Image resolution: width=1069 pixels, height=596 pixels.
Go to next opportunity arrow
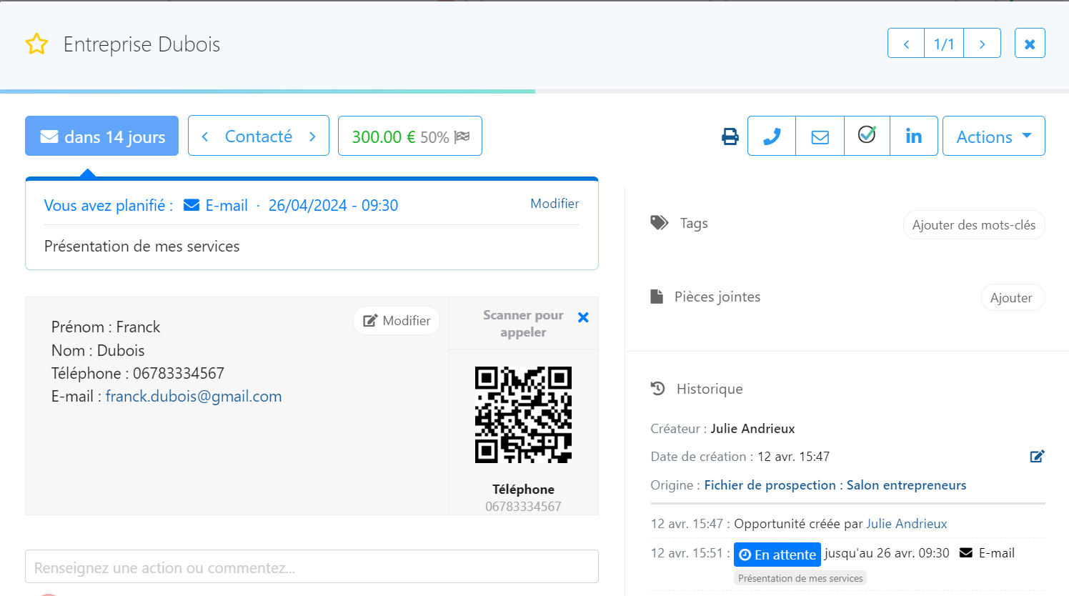coord(982,44)
